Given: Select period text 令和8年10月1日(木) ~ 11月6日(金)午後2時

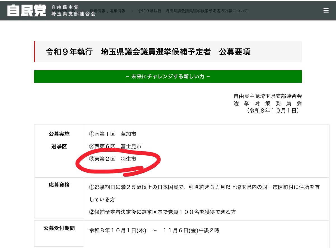Looking at the screenshot, I should tap(154, 231).
